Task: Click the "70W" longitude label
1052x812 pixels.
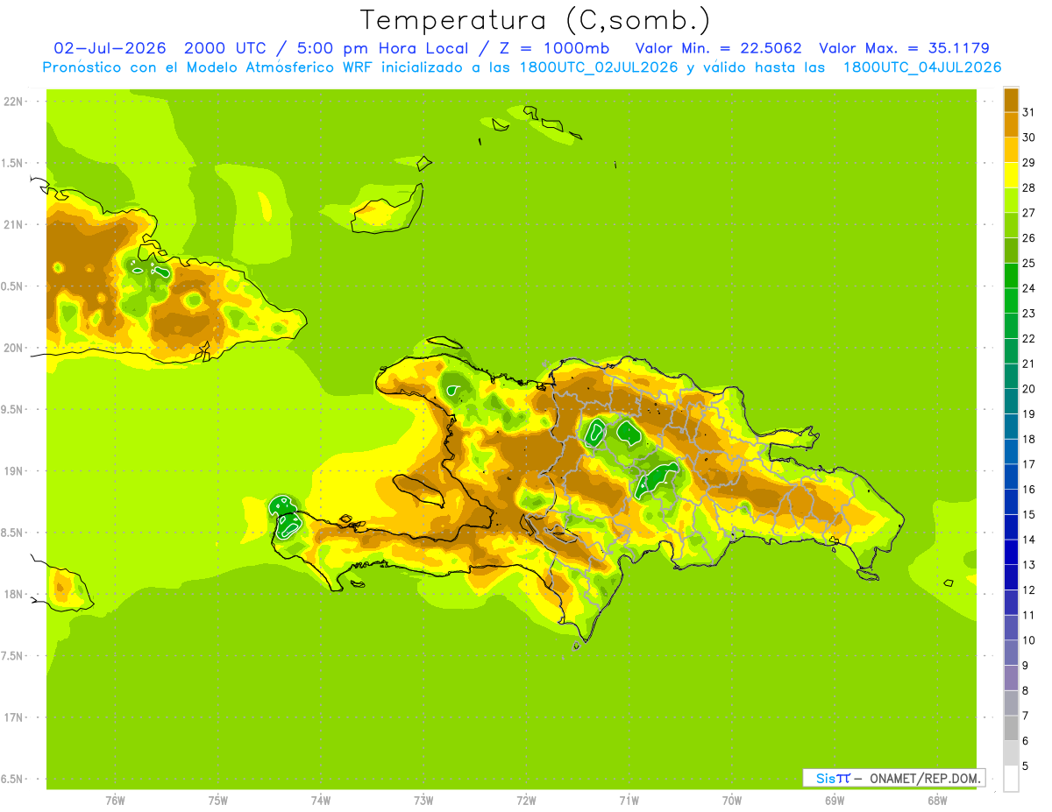Action: coord(732,801)
